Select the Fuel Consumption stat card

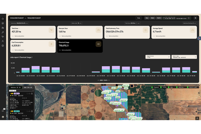(x=33, y=46)
